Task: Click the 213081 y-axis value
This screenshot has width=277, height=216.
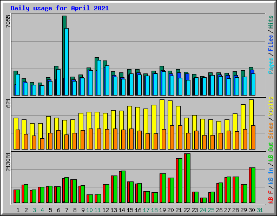Action: tap(8, 162)
